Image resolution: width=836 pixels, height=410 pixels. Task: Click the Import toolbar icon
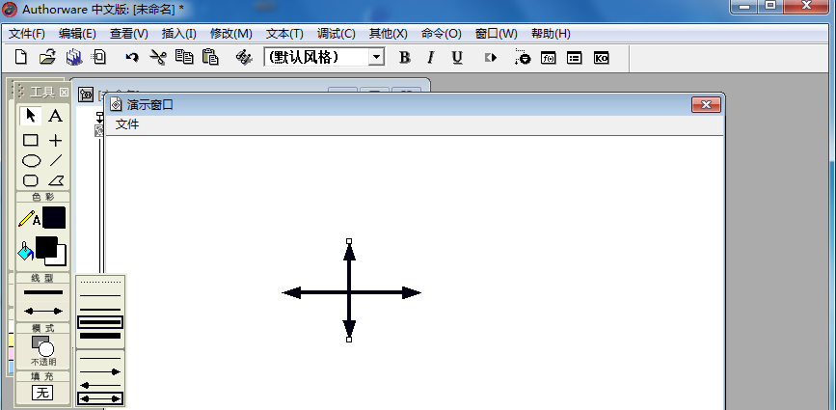(99, 57)
